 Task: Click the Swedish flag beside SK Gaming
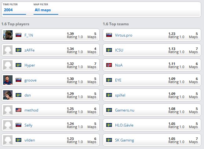109,140
